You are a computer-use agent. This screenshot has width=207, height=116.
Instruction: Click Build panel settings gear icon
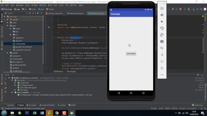pyautogui.click(x=198, y=75)
